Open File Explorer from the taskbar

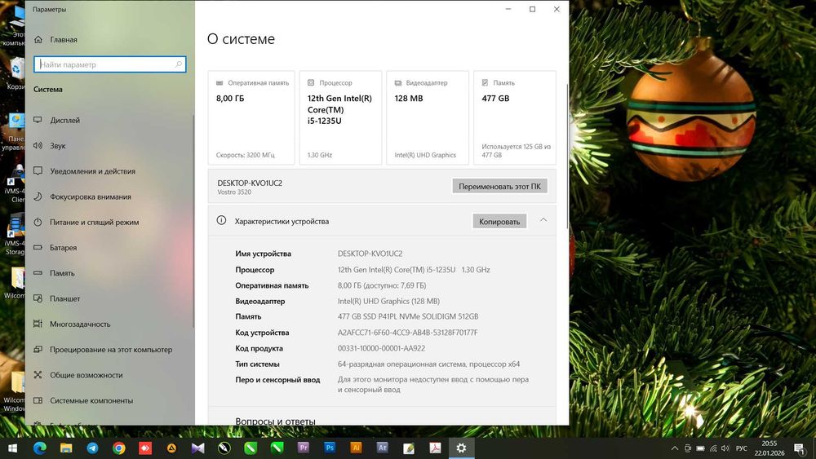[x=66, y=448]
